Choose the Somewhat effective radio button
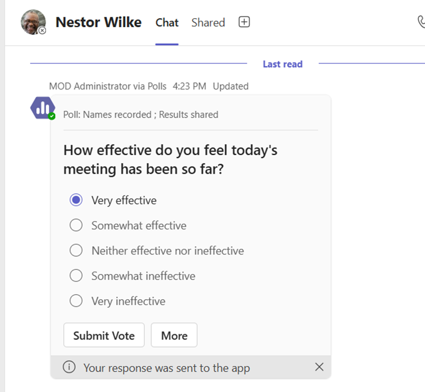Viewport: 425px width, 392px height. tap(76, 225)
